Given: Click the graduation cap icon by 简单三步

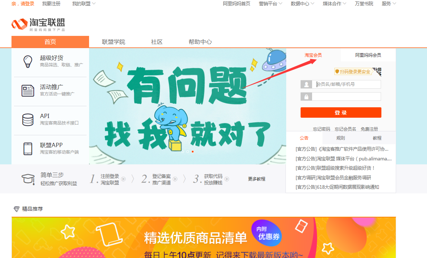Looking at the screenshot, I should coord(28,179).
